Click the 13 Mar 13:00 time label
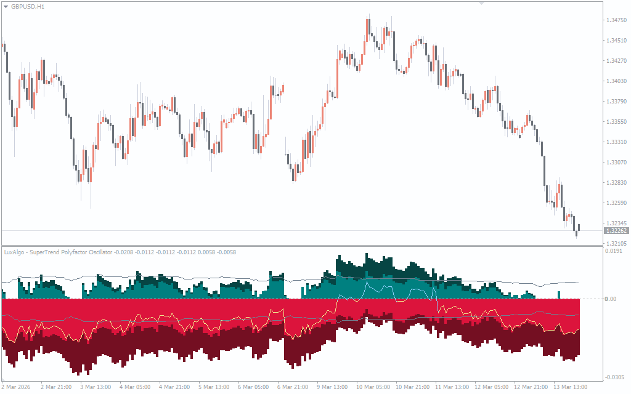The height and width of the screenshot is (394, 631). [x=570, y=387]
